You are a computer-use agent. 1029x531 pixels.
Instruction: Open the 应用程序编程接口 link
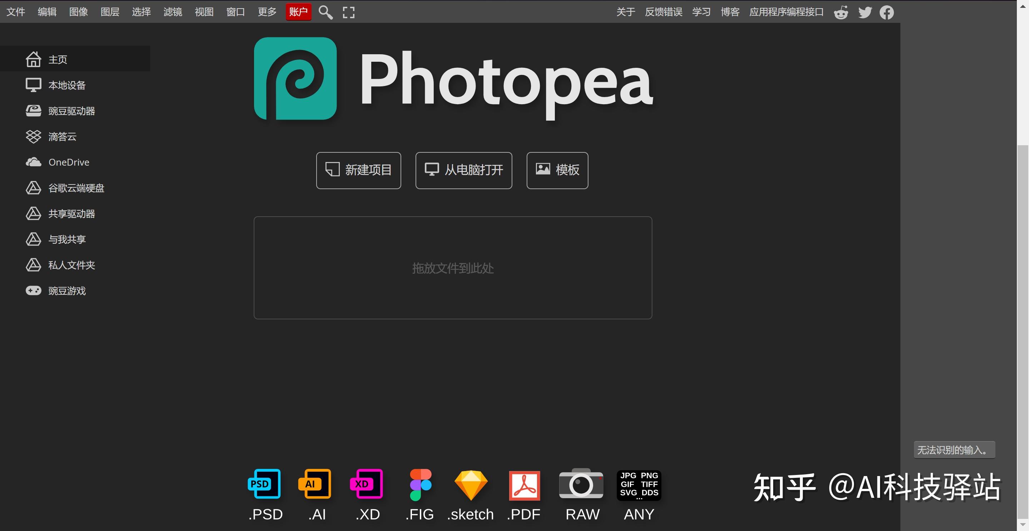click(786, 12)
